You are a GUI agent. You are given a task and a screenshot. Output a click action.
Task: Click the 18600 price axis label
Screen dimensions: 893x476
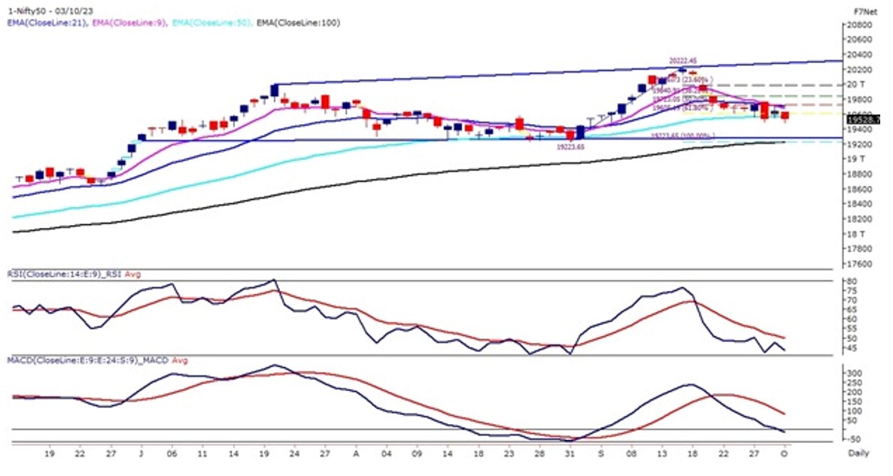click(861, 189)
